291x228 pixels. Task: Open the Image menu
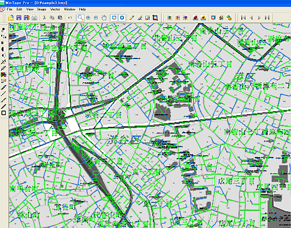[x=42, y=9]
